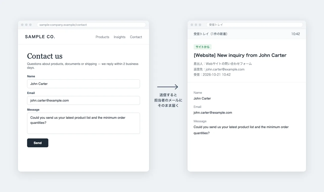324x192 pixels.
Task: Close the contact form browser window
Action: pos(22,25)
